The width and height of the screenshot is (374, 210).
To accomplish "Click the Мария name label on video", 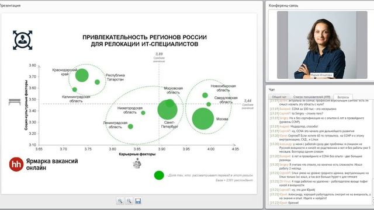I will (321, 75).
